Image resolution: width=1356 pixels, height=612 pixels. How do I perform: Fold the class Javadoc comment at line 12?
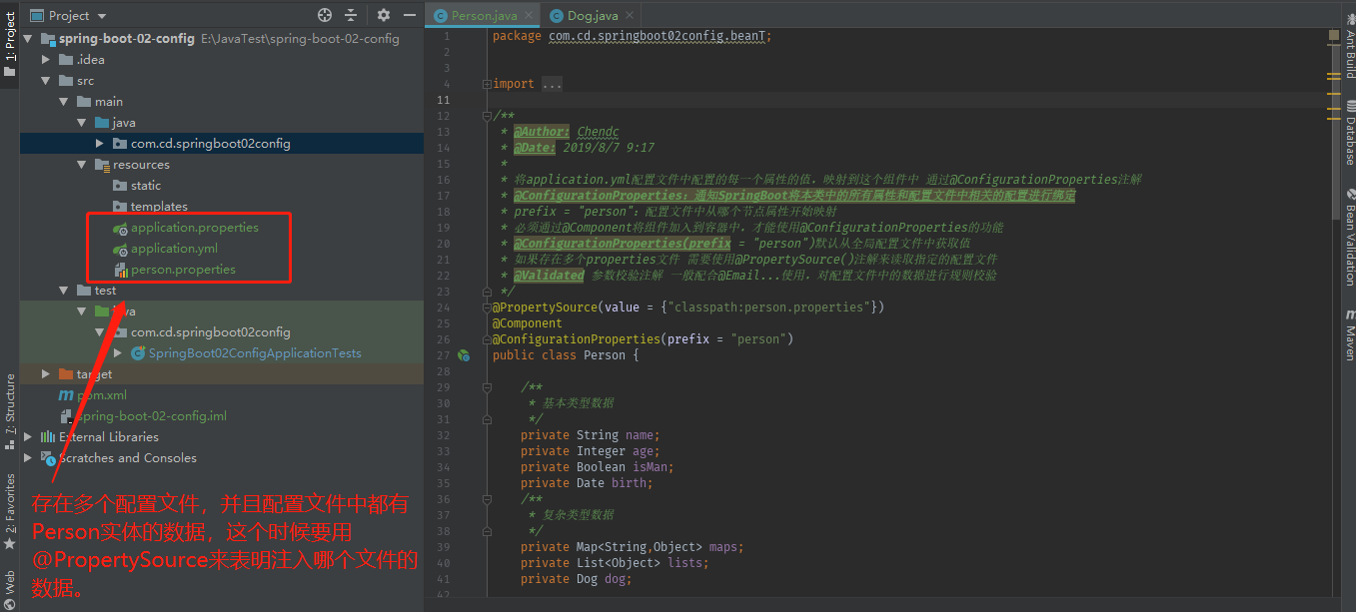[487, 116]
